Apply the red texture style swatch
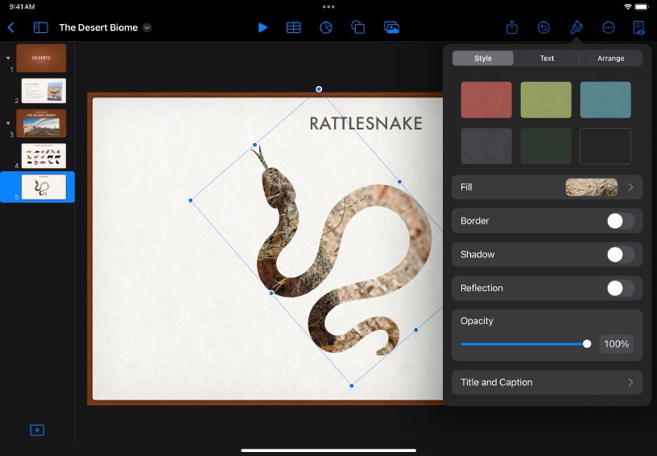This screenshot has height=456, width=657. pyautogui.click(x=486, y=100)
